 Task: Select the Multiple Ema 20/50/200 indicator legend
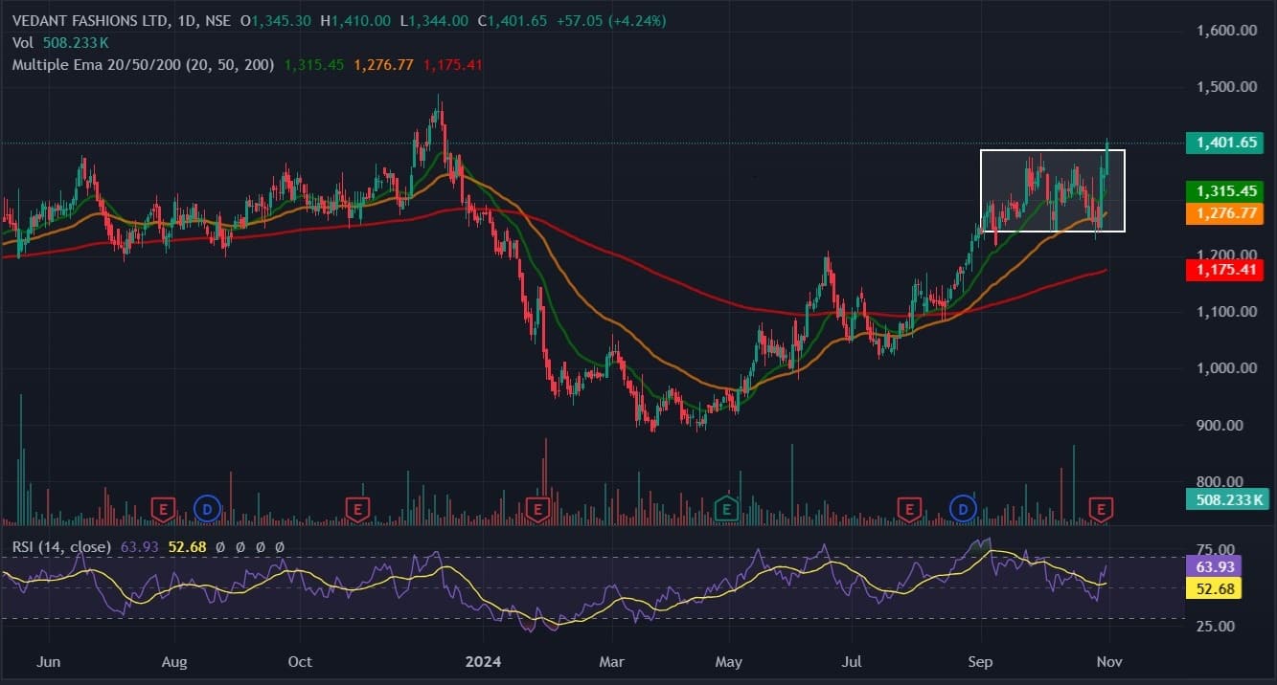point(144,65)
